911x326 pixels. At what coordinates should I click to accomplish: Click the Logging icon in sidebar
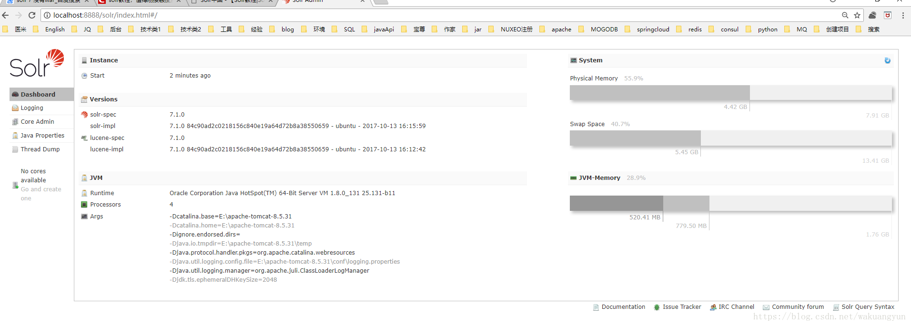(15, 108)
